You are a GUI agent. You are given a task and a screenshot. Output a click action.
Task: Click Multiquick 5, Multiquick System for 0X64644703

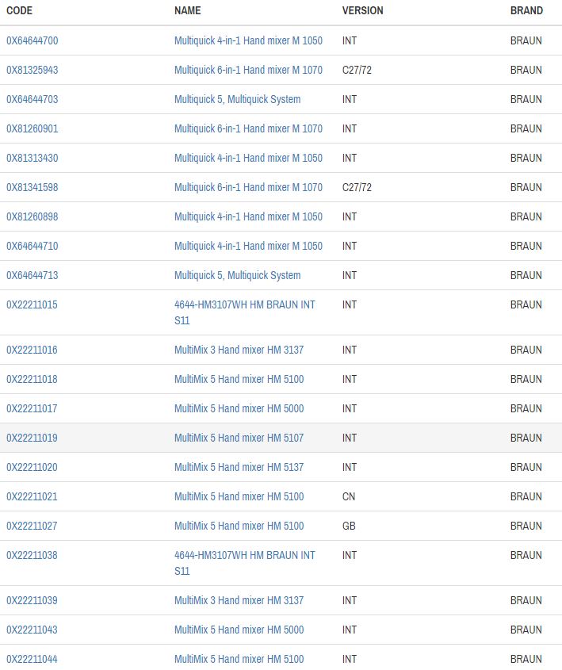coord(237,99)
